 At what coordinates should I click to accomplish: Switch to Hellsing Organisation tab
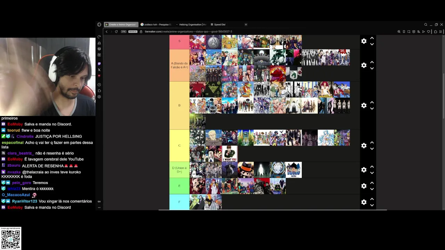[x=191, y=25]
